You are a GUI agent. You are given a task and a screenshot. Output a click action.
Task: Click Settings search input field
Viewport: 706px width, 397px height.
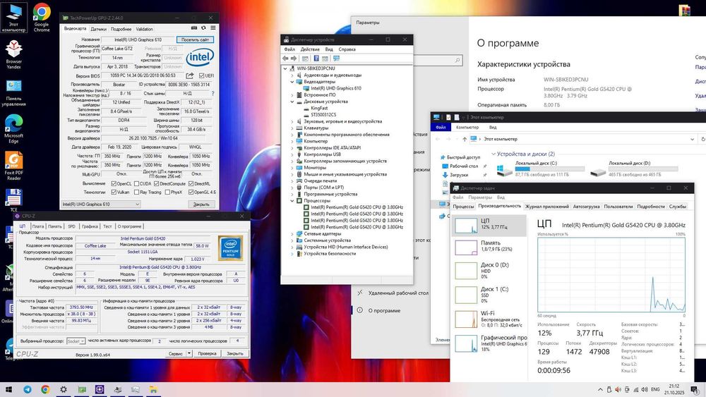(x=438, y=60)
